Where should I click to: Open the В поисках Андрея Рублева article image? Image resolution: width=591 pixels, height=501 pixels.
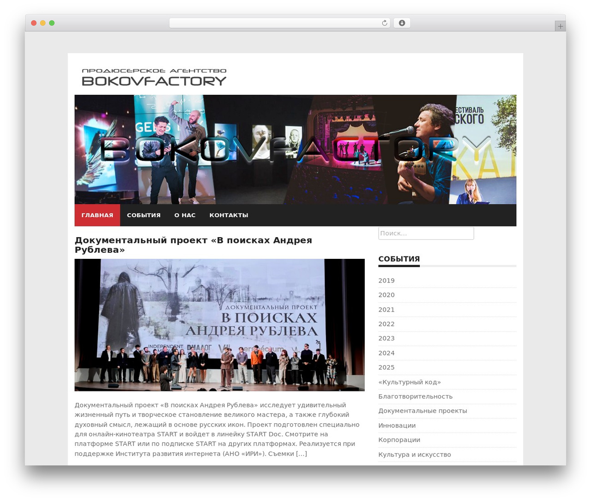click(220, 325)
